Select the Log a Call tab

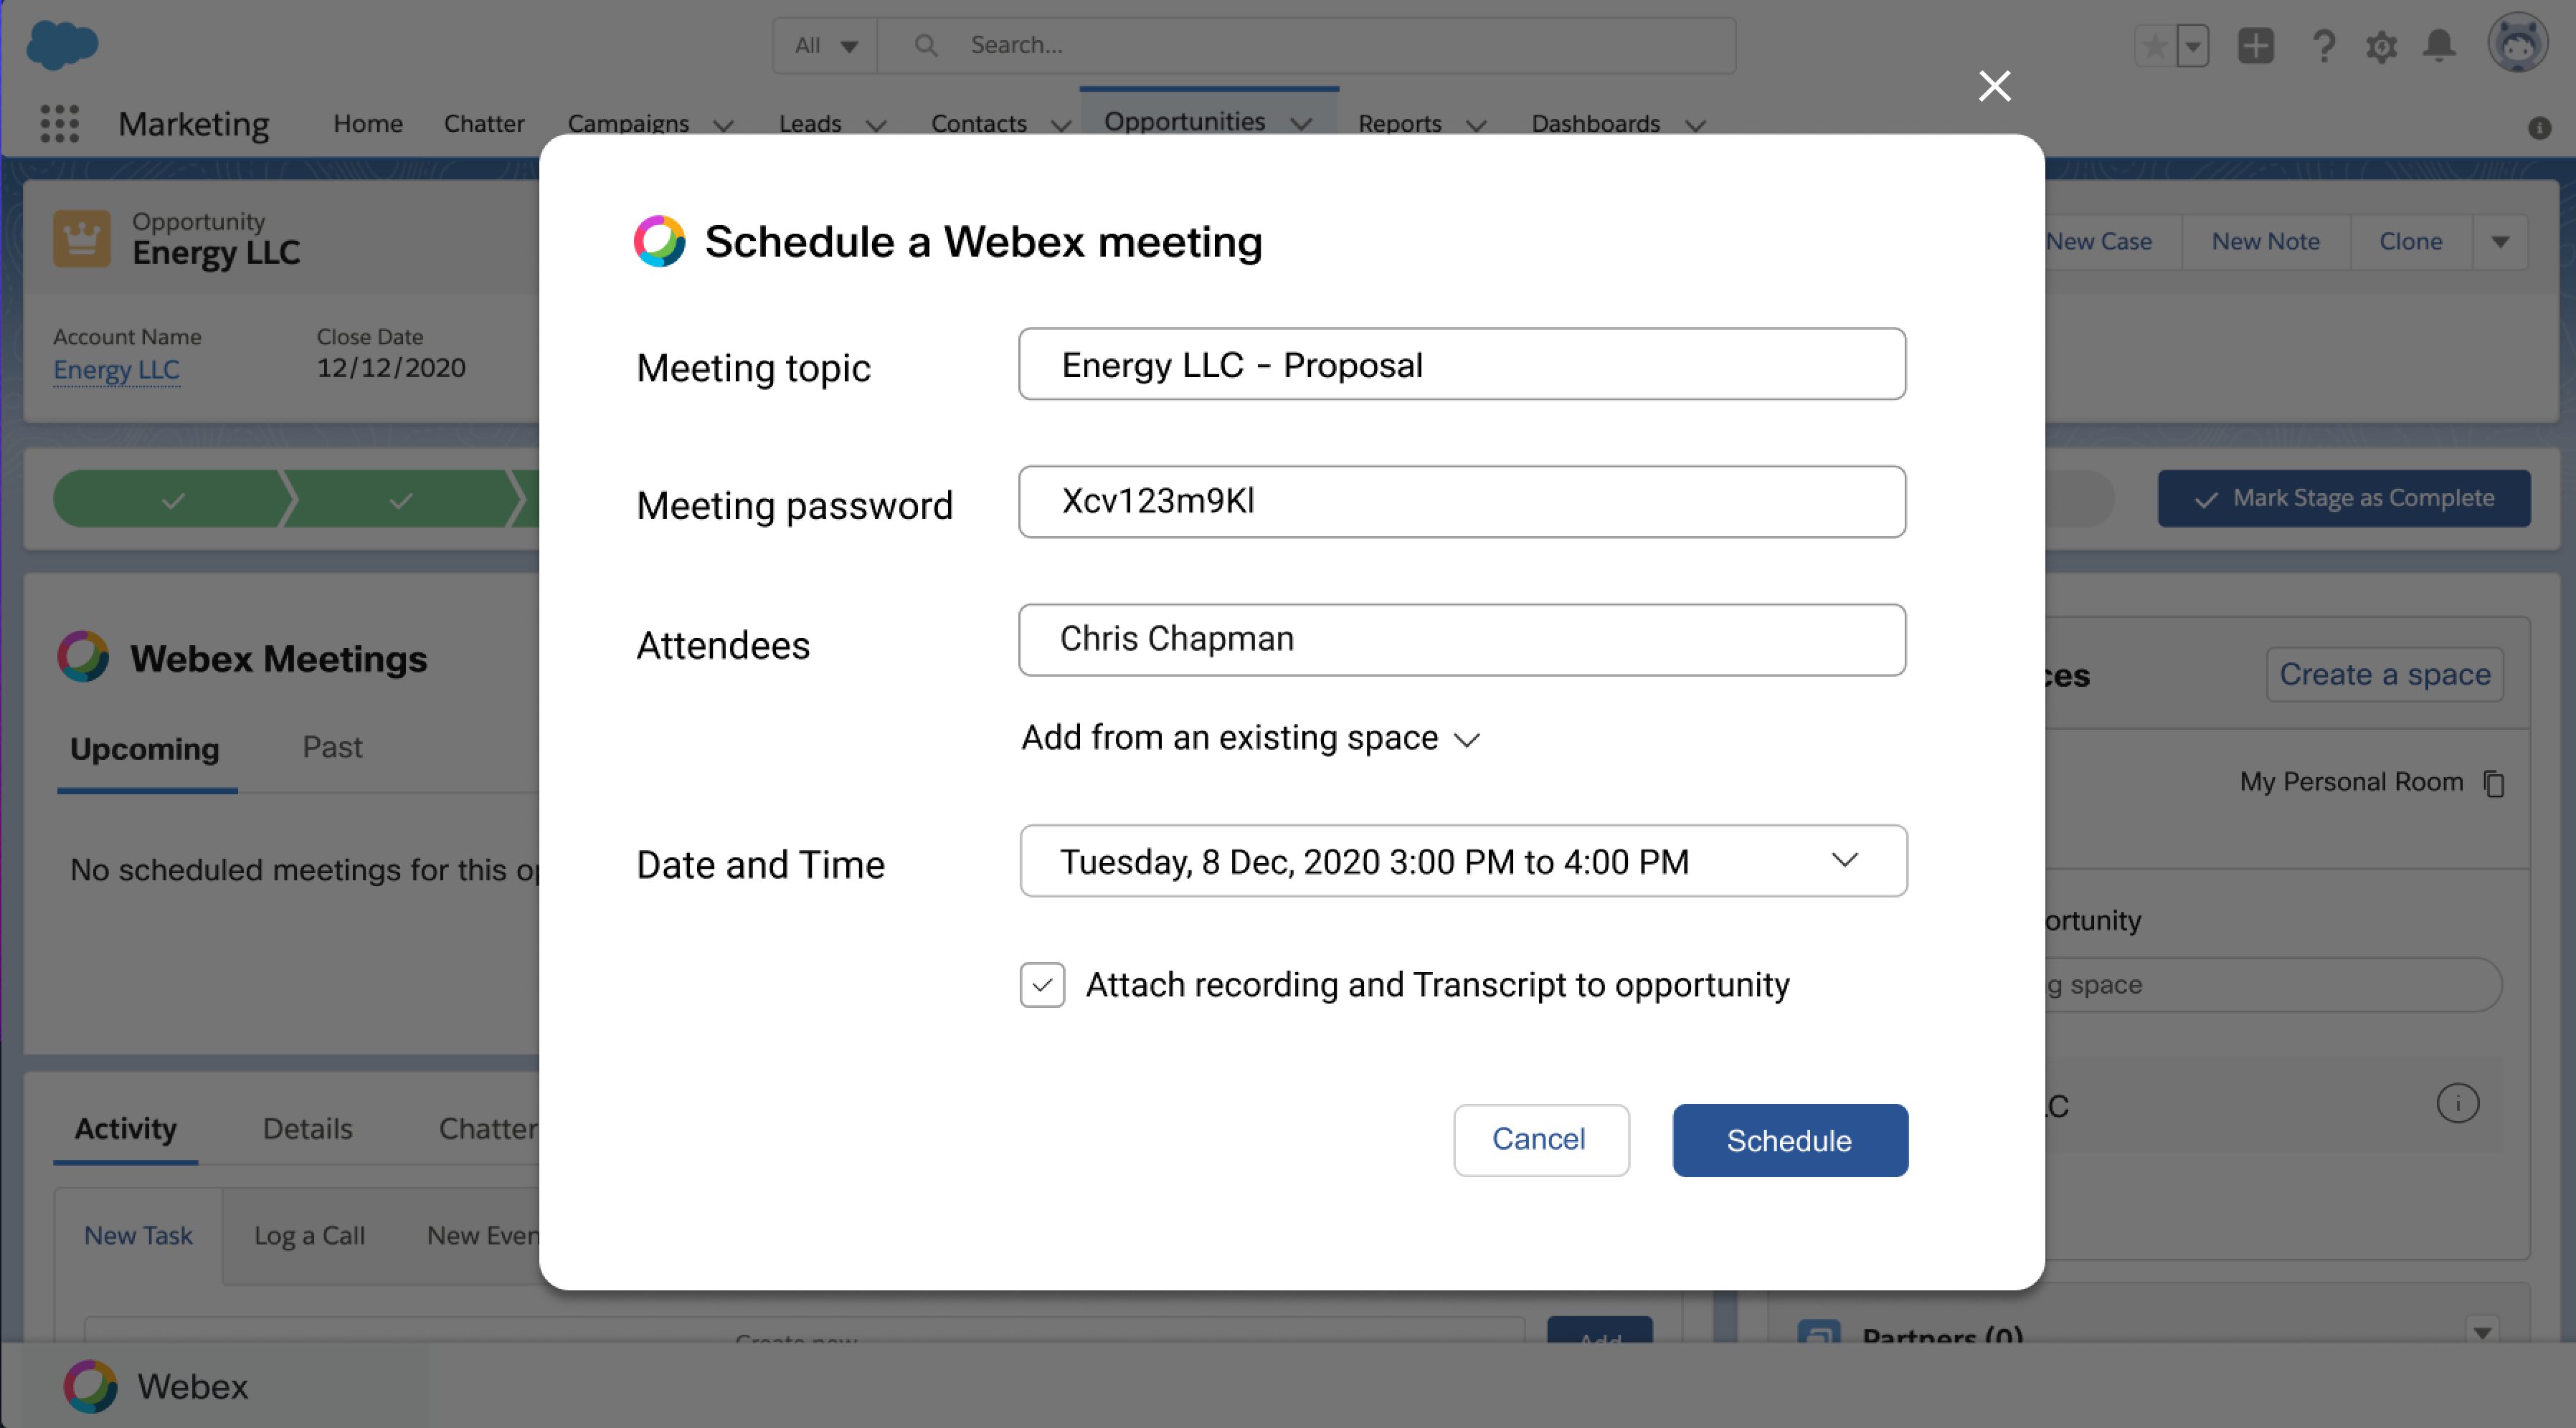[310, 1236]
